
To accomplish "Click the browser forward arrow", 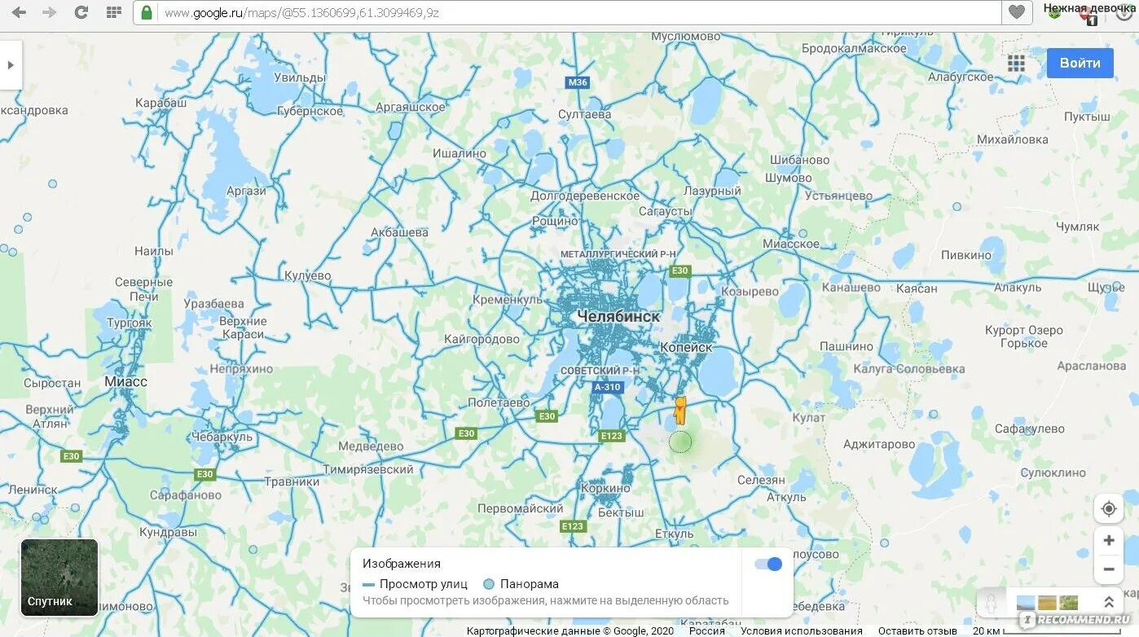I will 49,12.
